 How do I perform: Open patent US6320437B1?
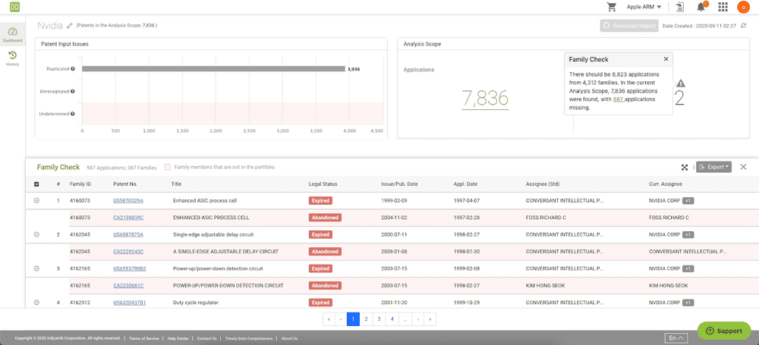[129, 303]
